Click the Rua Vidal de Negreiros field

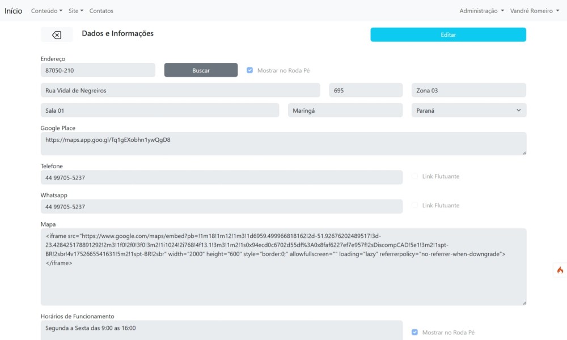180,91
